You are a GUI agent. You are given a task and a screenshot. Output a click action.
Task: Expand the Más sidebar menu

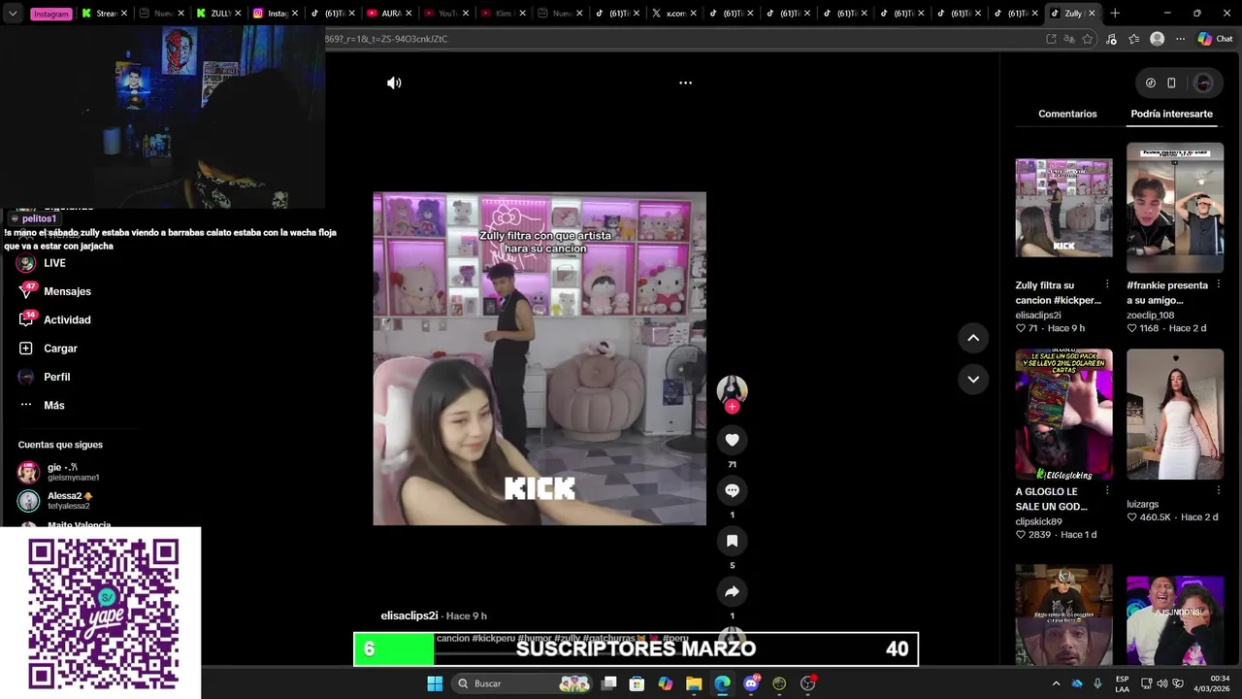click(x=40, y=405)
